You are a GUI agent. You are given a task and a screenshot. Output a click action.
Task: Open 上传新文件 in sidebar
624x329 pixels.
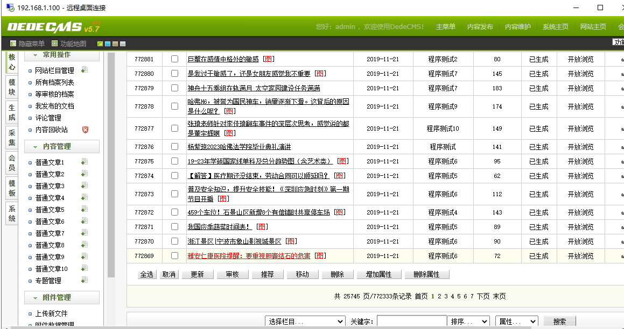click(x=51, y=313)
